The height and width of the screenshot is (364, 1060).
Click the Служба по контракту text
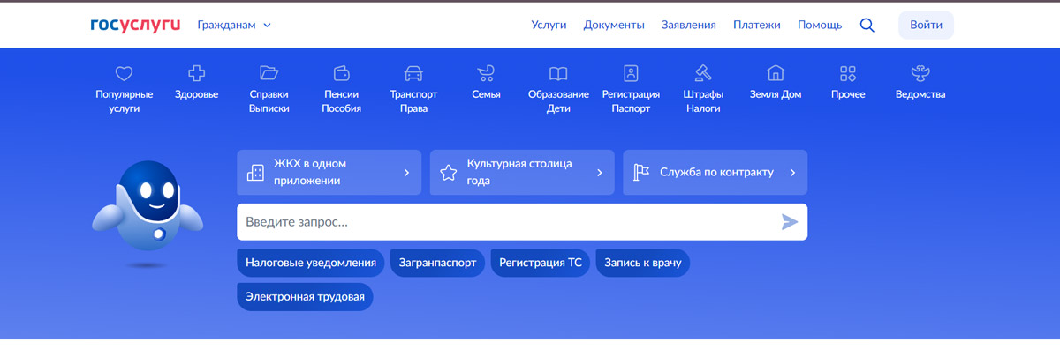(716, 173)
